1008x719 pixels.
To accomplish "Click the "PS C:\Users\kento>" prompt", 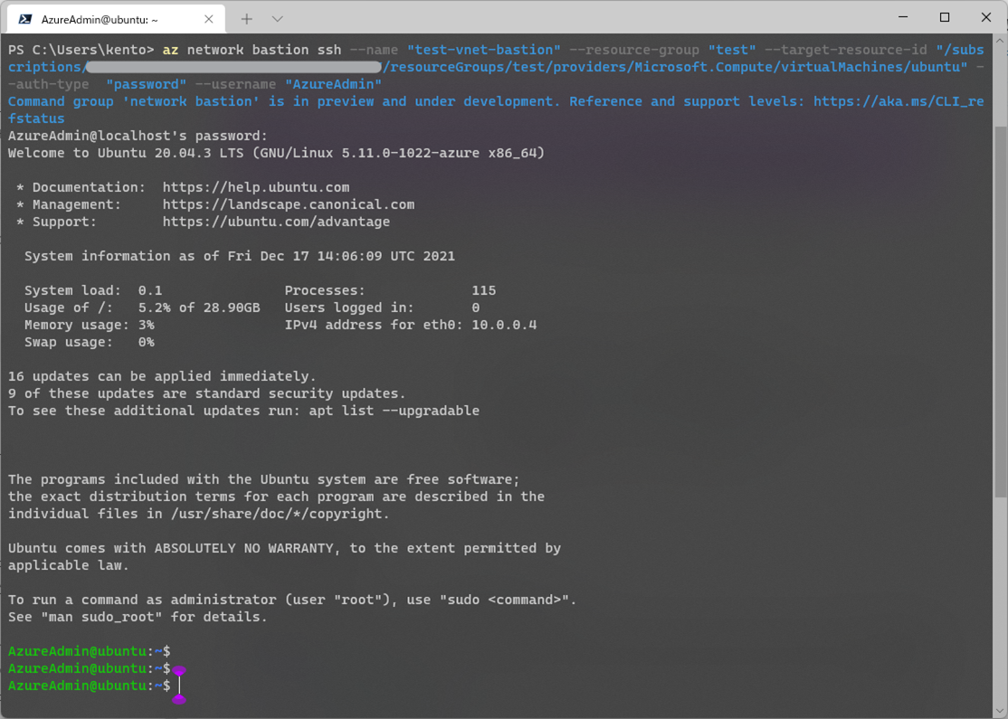I will 81,50.
